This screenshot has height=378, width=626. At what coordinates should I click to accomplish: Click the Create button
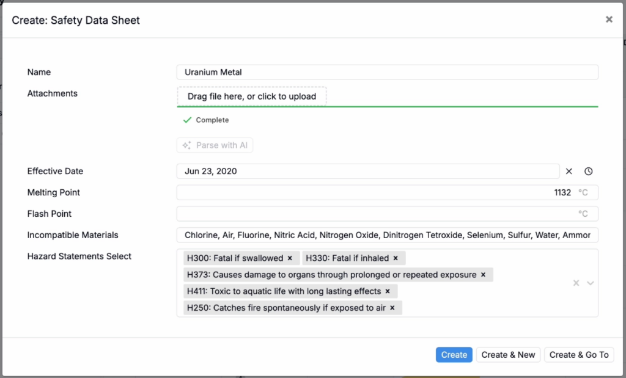pos(454,355)
